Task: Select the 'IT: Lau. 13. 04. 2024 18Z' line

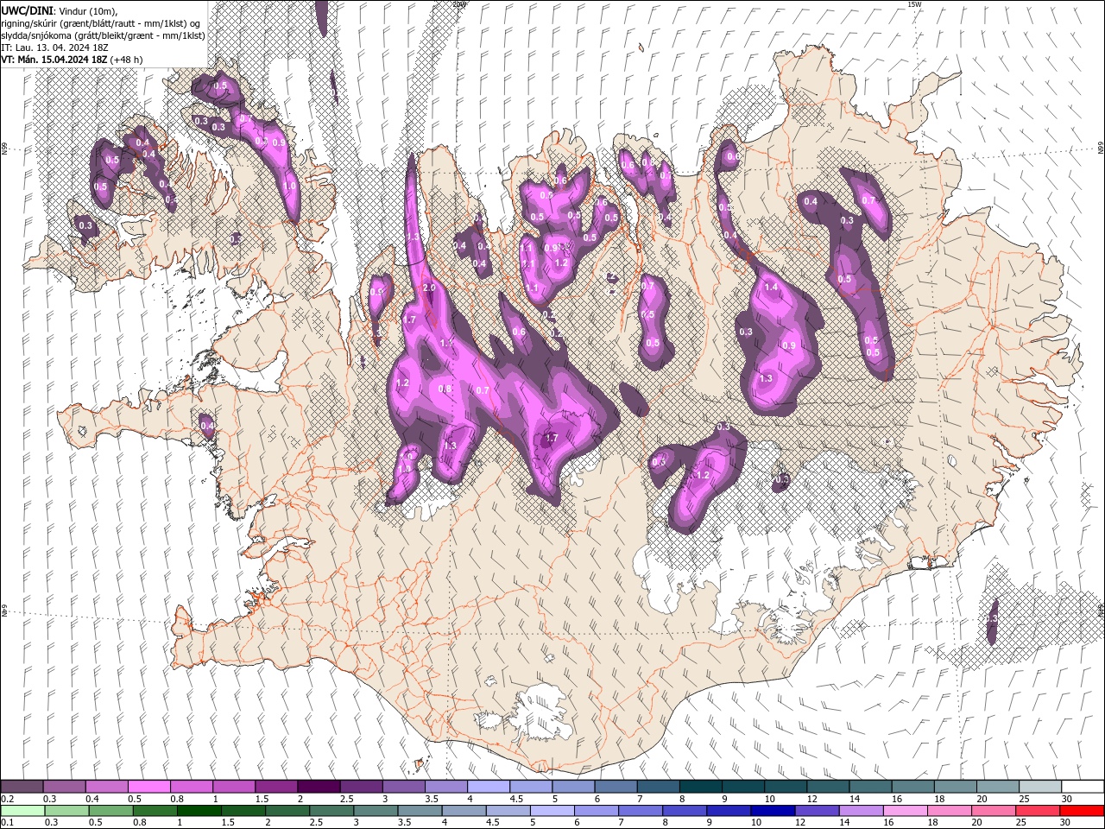Action: pos(55,47)
